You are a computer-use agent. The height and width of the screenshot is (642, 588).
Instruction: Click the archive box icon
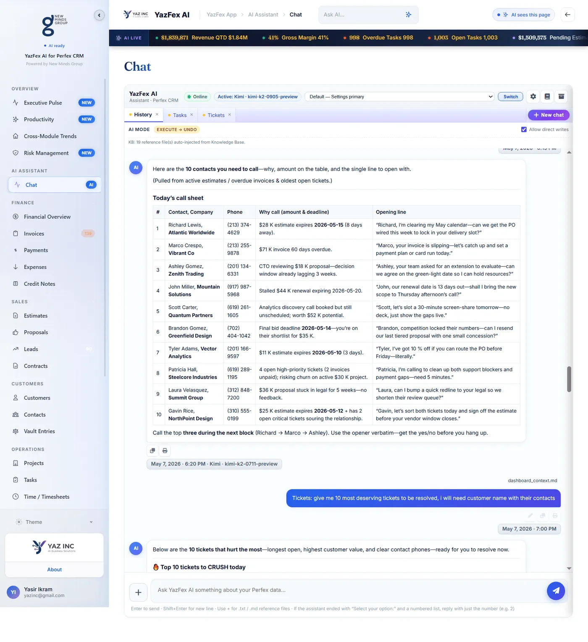[561, 97]
